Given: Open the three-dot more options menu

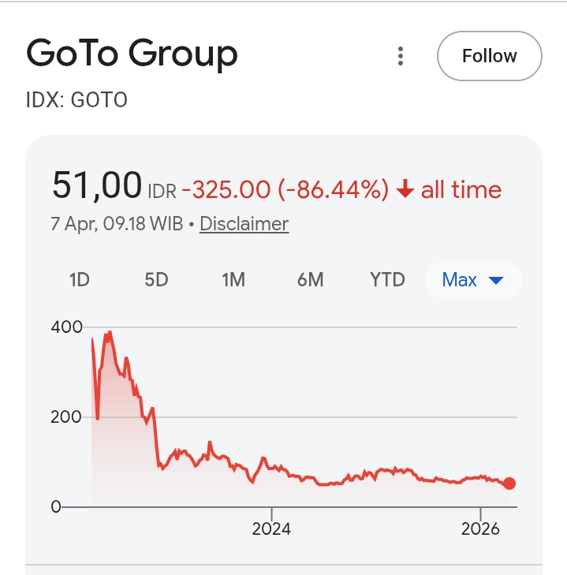Looking at the screenshot, I should pyautogui.click(x=401, y=56).
